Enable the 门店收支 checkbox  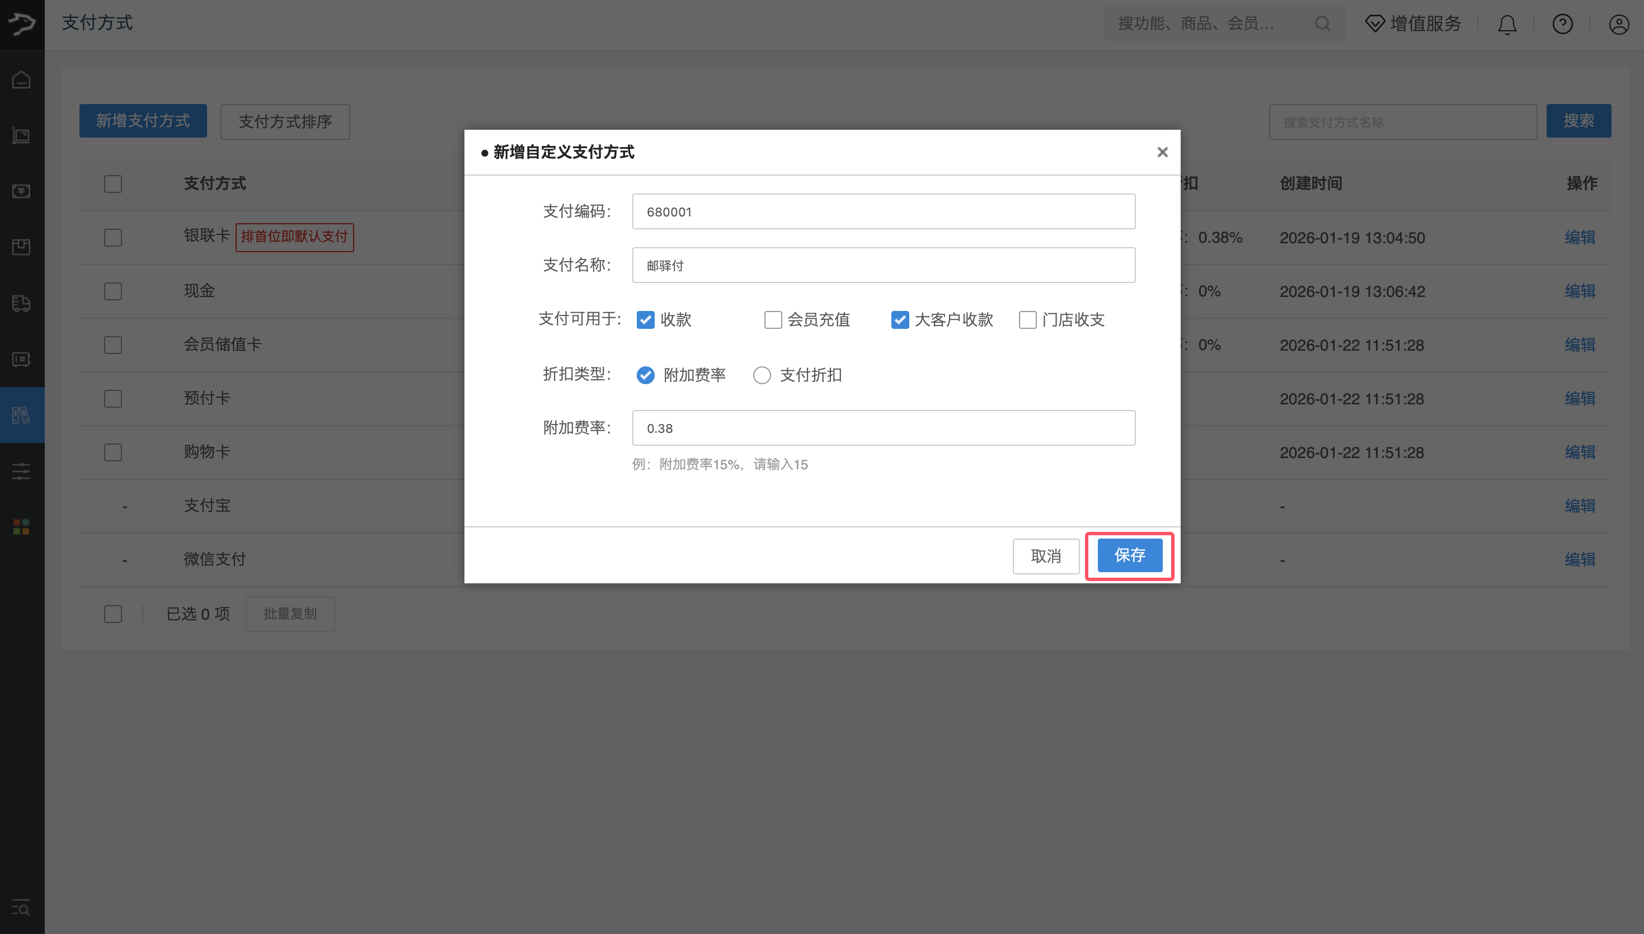1027,319
